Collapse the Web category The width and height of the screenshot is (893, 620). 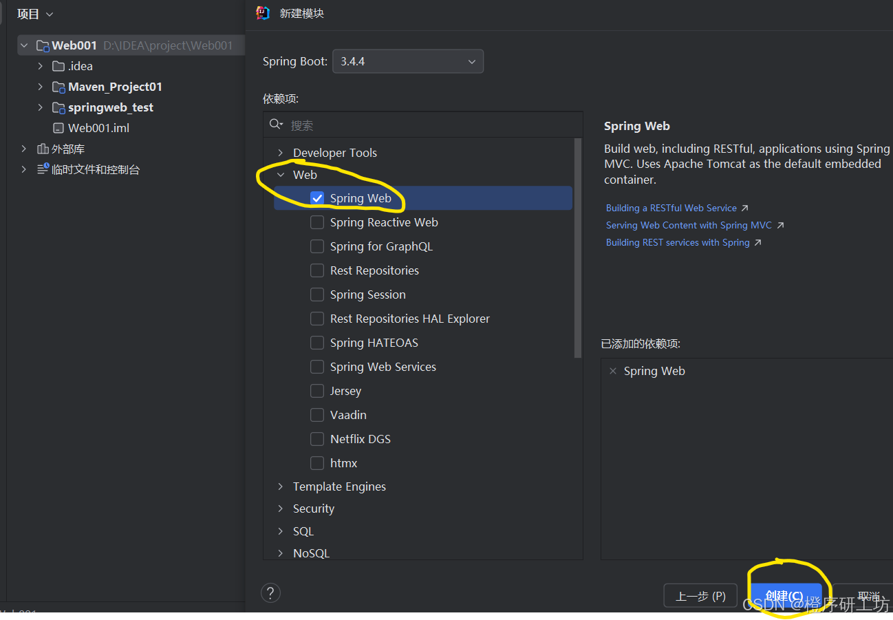(280, 175)
